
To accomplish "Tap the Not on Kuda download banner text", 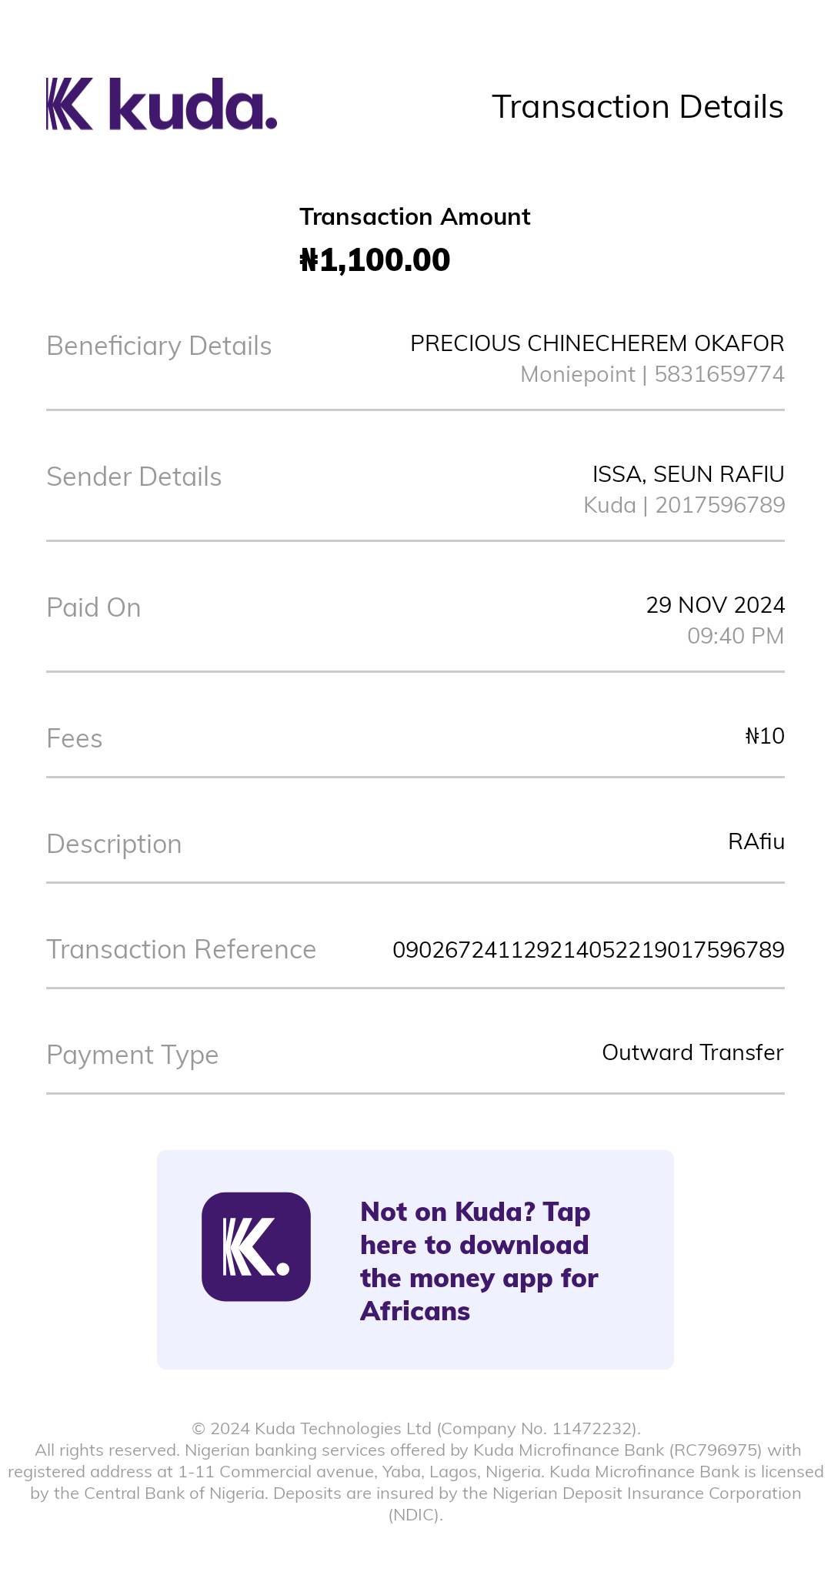I will click(479, 1261).
